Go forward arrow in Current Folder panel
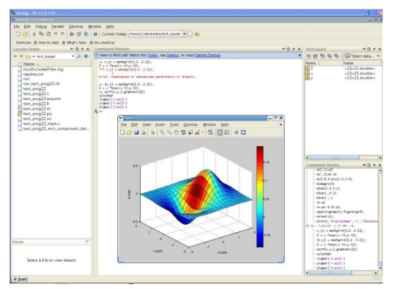Image resolution: width=395 pixels, height=289 pixels. point(21,56)
